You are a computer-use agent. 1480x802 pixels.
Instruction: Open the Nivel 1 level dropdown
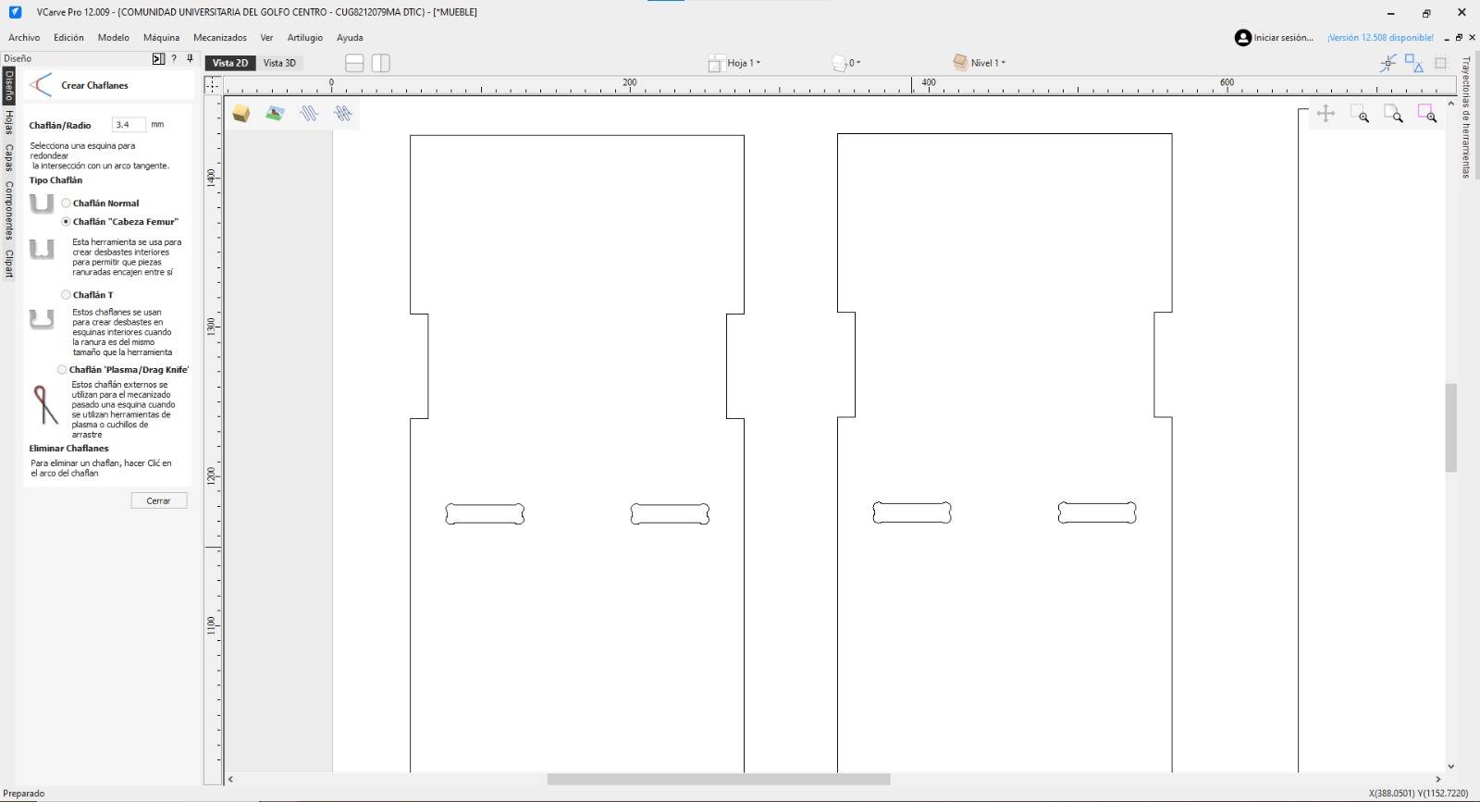click(988, 63)
